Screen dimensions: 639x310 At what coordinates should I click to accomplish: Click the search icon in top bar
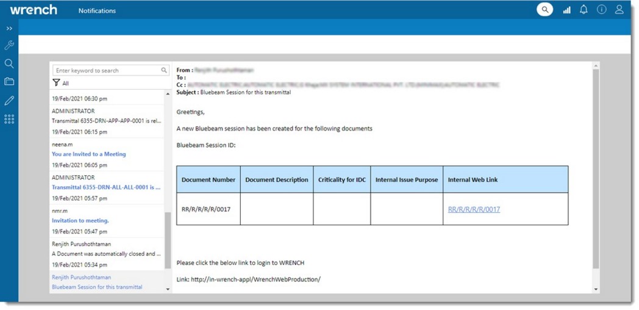pos(544,10)
